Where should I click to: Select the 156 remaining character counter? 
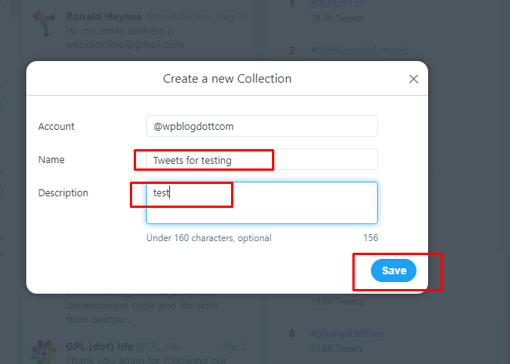click(370, 238)
